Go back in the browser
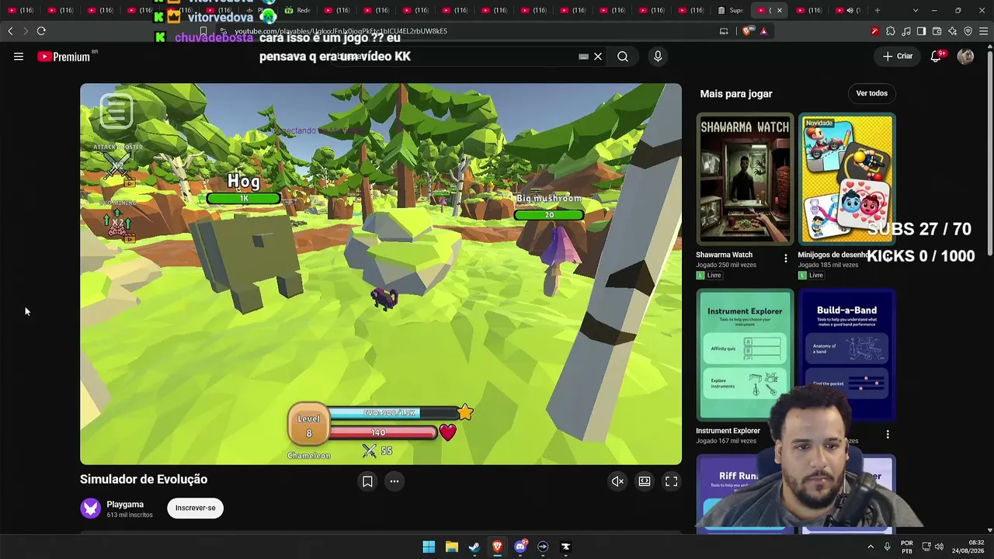 point(10,31)
